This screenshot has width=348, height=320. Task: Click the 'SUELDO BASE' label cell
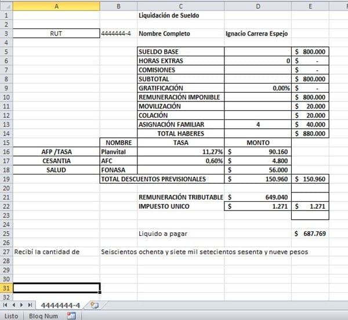click(180, 52)
